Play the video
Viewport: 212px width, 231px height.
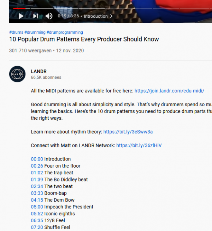click(x=21, y=16)
